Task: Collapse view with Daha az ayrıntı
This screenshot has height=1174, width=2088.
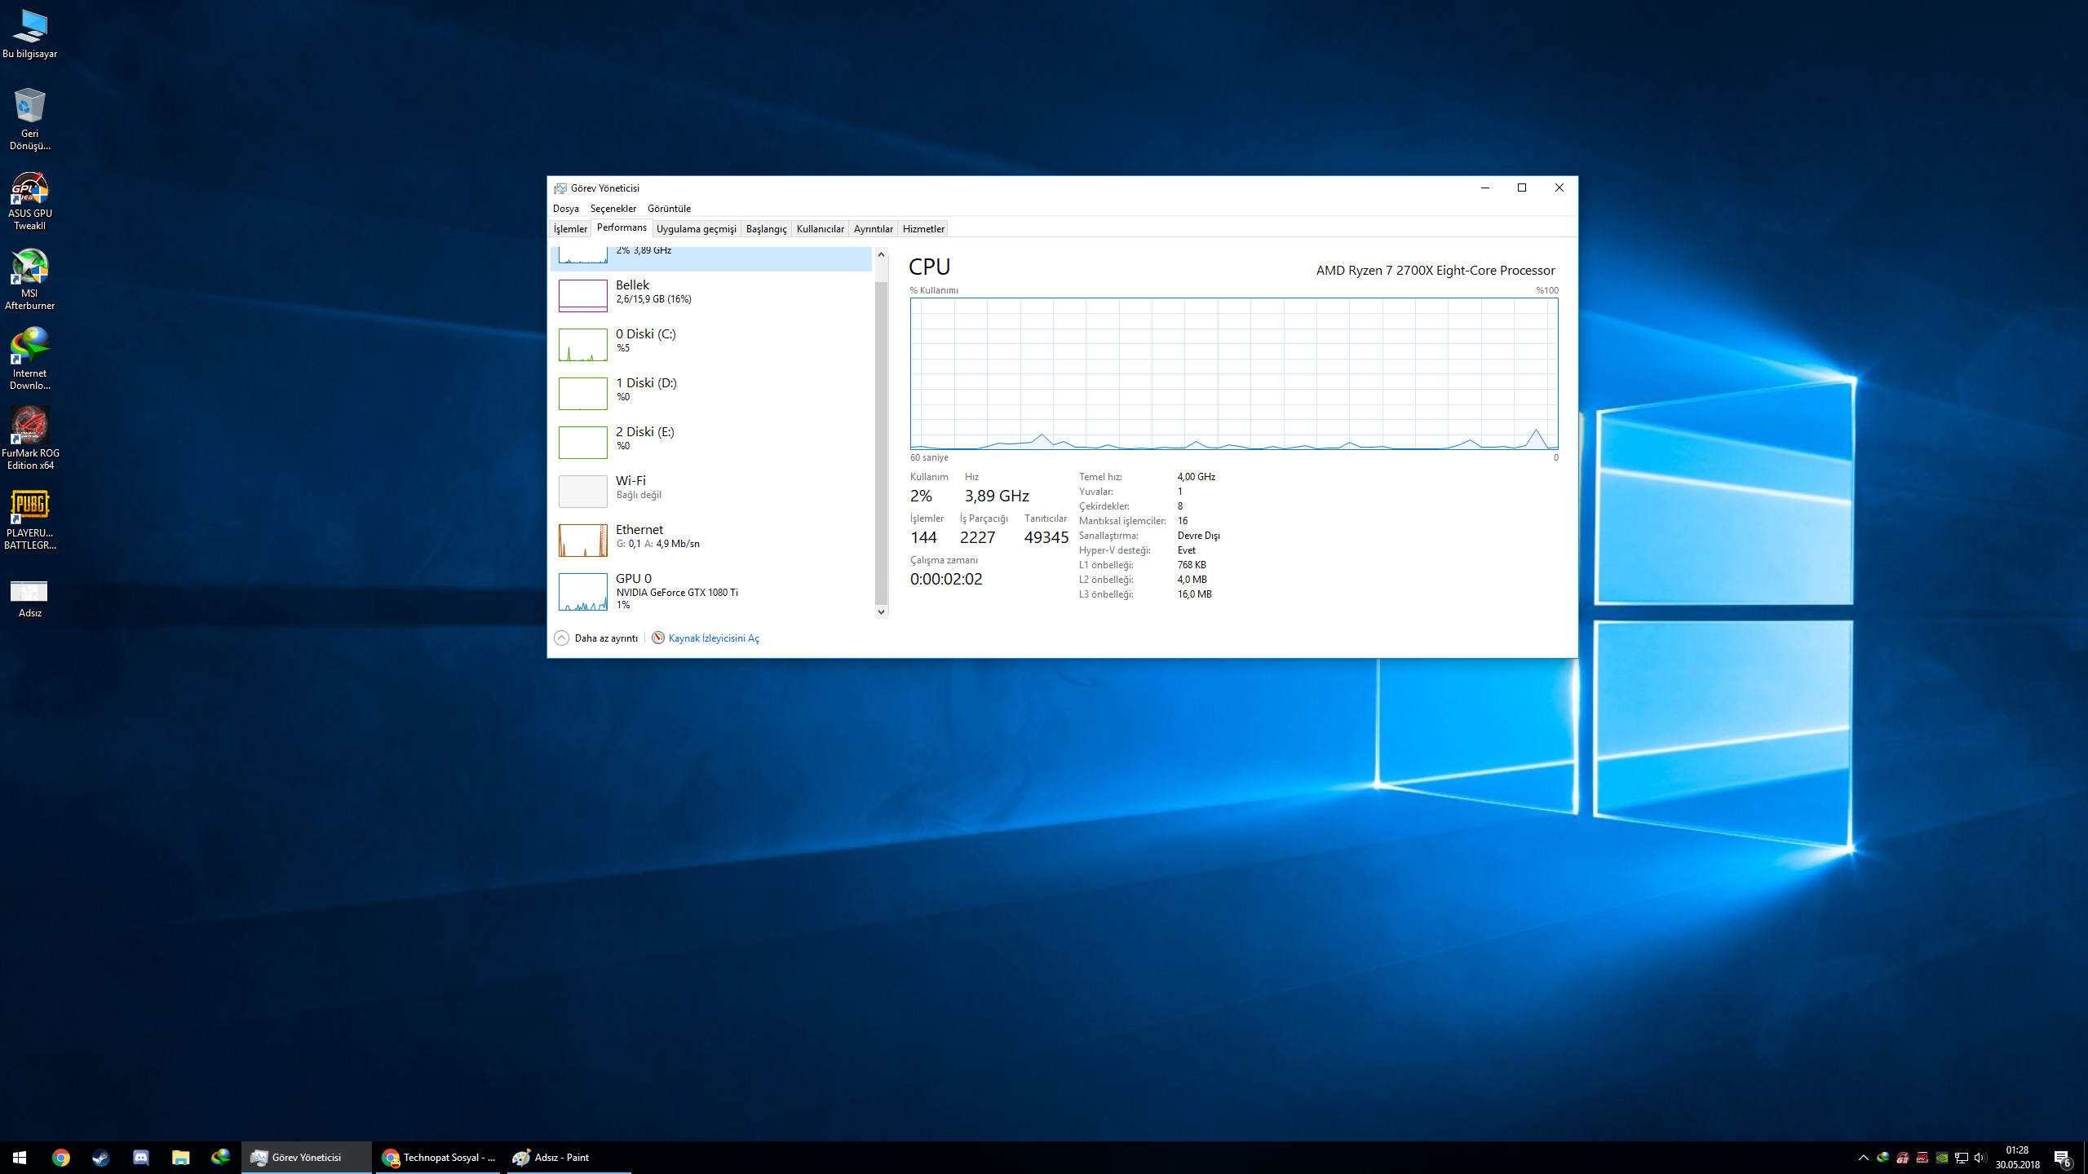Action: coord(596,638)
